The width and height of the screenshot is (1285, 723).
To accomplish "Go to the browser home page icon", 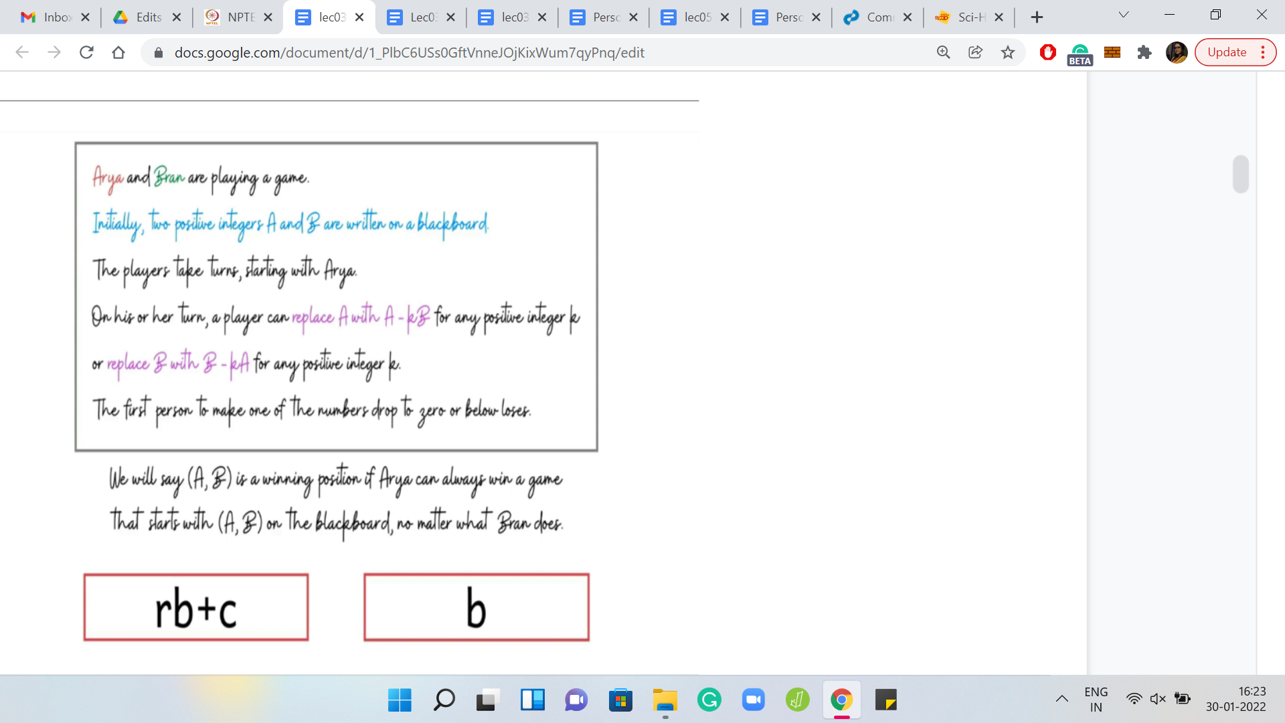I will (118, 52).
